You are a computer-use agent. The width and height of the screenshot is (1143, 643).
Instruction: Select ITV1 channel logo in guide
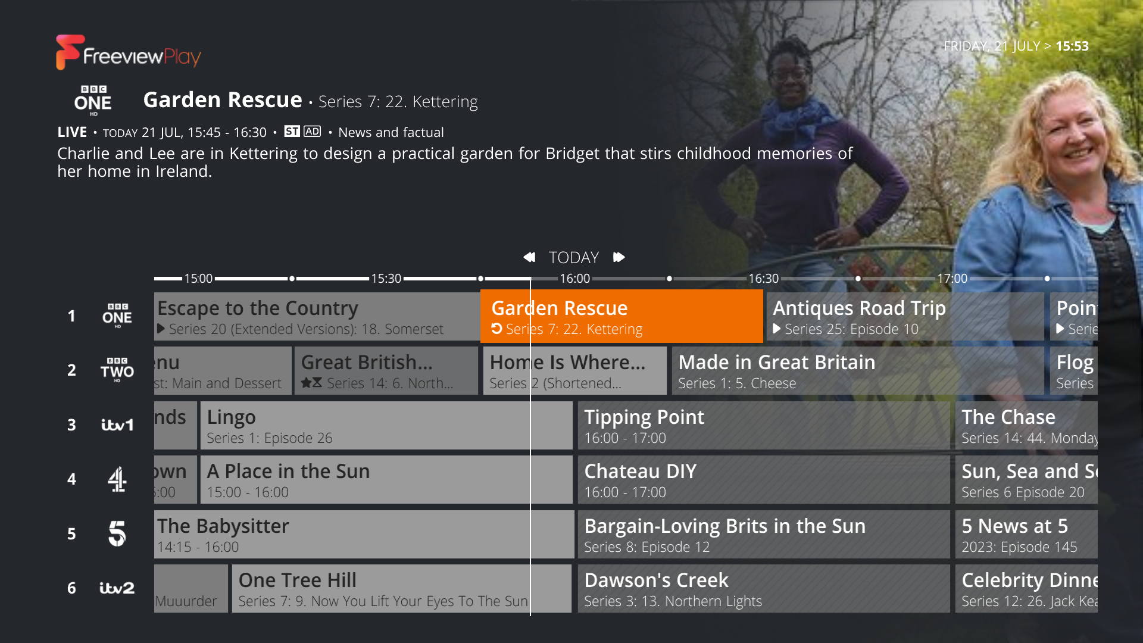(117, 425)
